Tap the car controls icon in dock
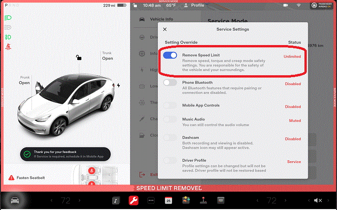 click(15, 201)
